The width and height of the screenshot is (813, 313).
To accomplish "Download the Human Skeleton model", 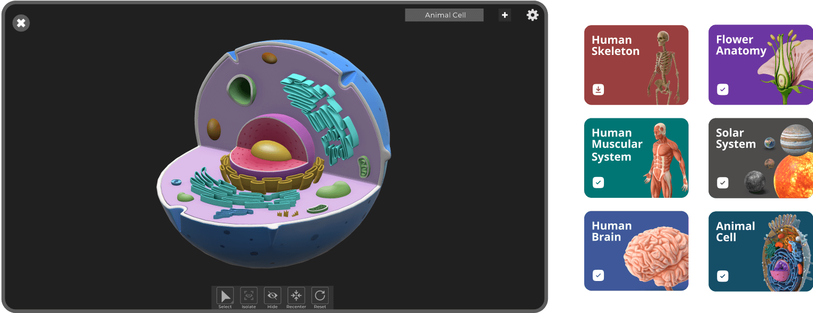I will coord(599,90).
